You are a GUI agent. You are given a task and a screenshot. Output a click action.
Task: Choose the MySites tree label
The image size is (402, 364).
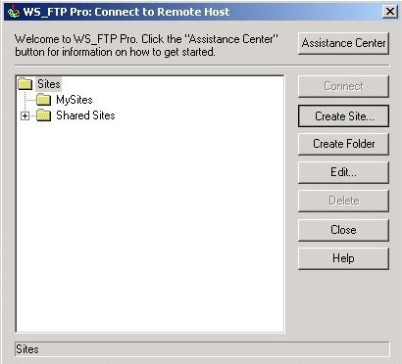point(75,100)
